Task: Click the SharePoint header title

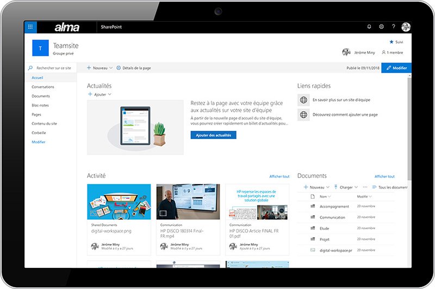Action: click(111, 27)
